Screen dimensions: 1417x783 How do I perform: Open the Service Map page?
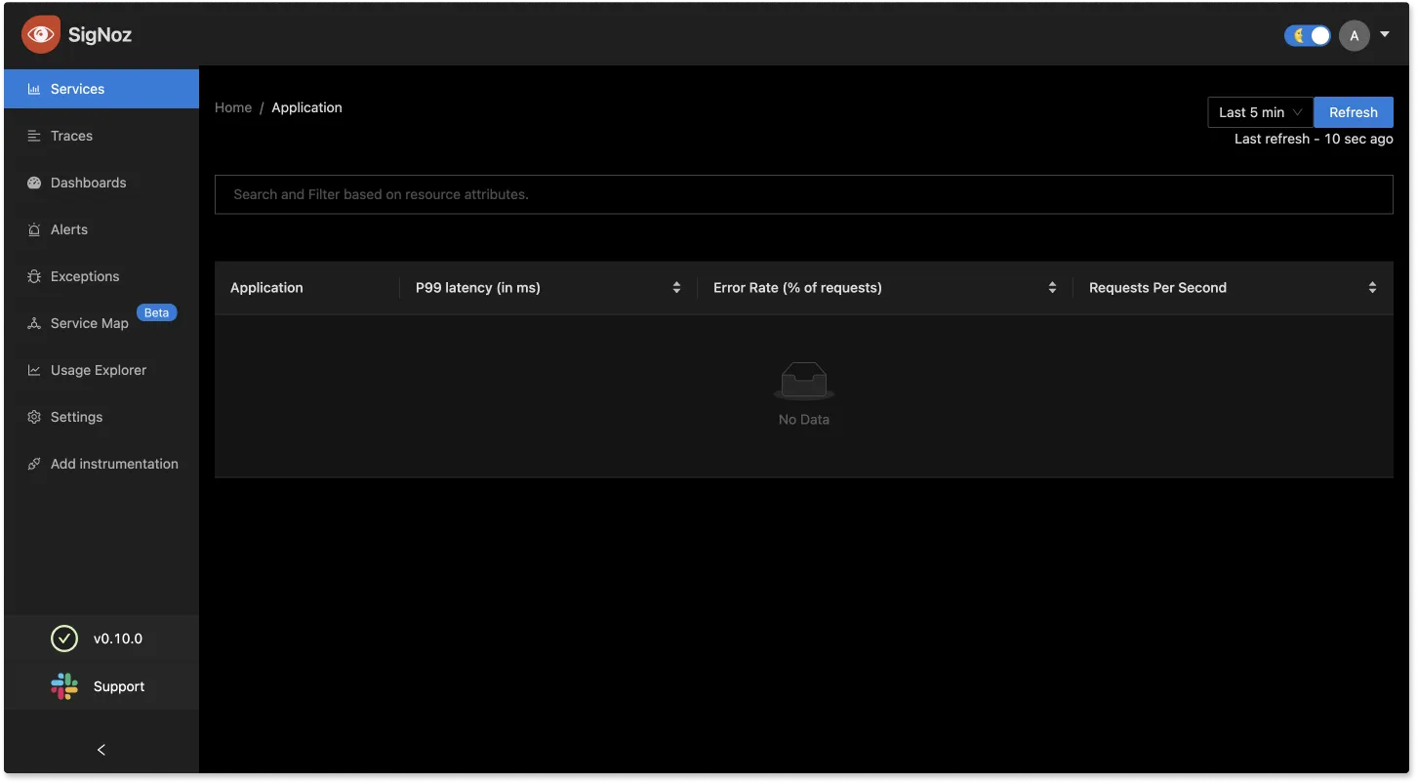click(x=101, y=323)
